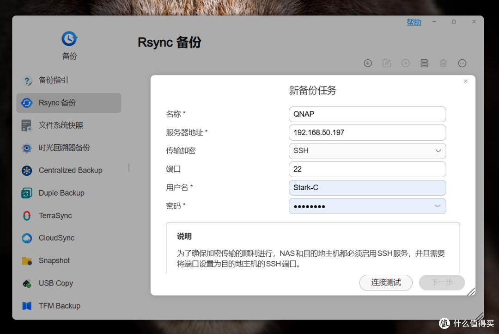Click the 名称 field containing QNAP
Image resolution: width=499 pixels, height=334 pixels.
pos(367,114)
